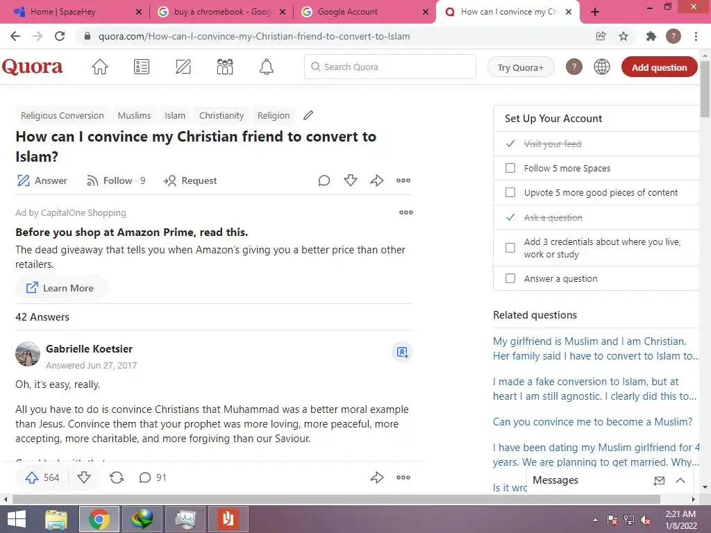
Task: Share this page icon in address bar
Action: pos(601,36)
